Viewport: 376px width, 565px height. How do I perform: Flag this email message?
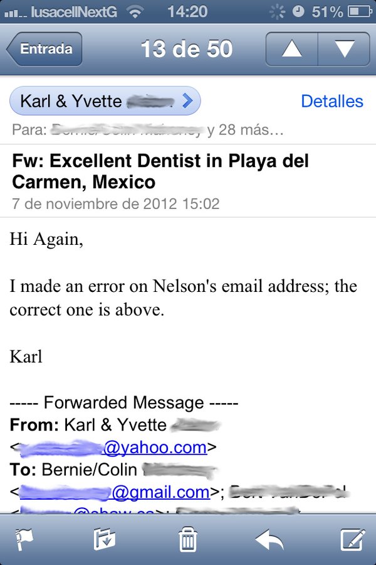[x=24, y=539]
